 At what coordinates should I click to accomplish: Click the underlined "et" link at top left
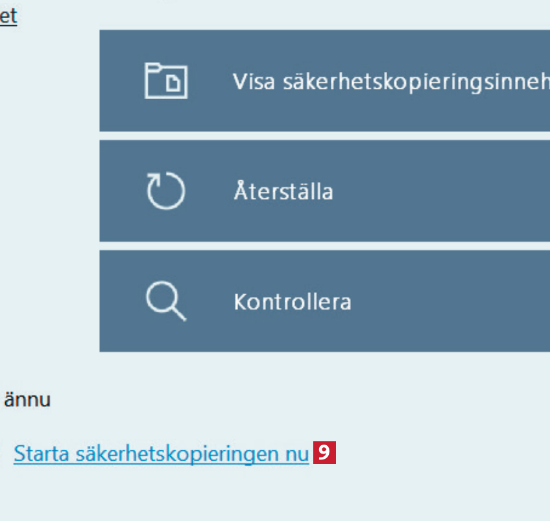click(x=8, y=16)
